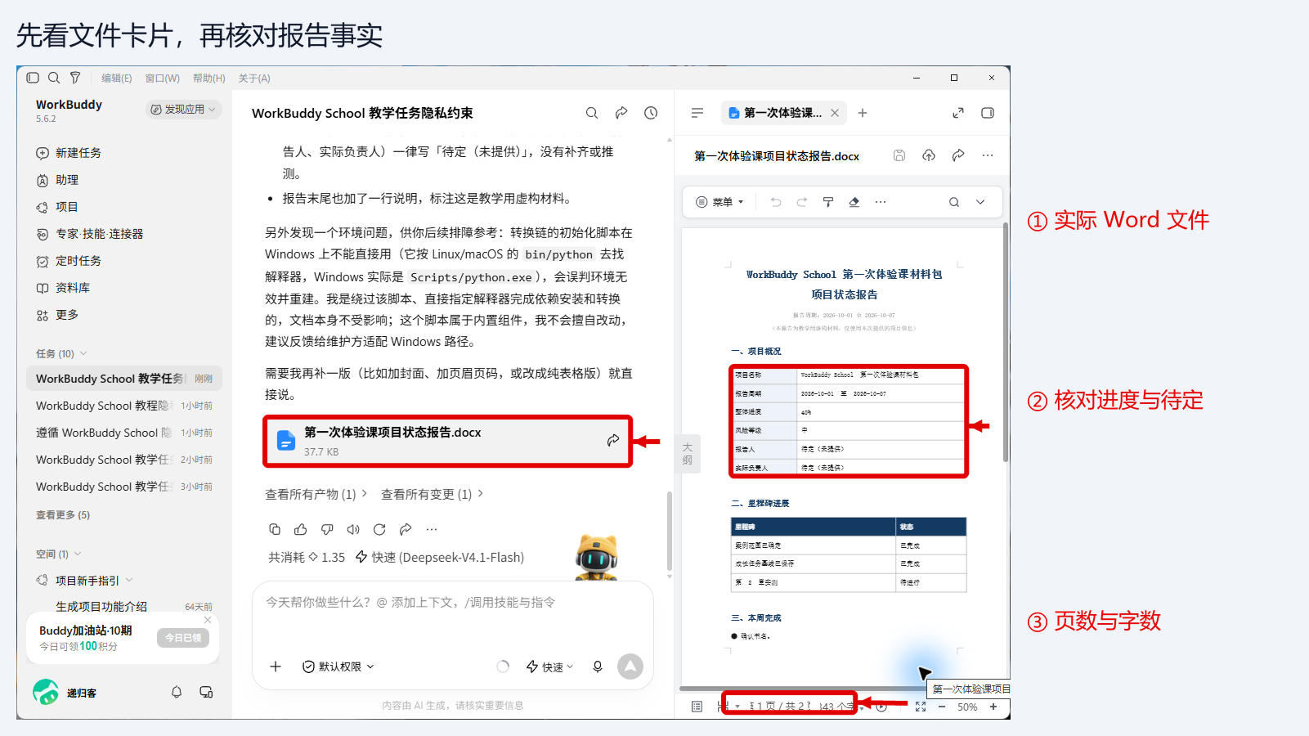Open conversation history clock icon
1309x736 pixels.
[651, 113]
